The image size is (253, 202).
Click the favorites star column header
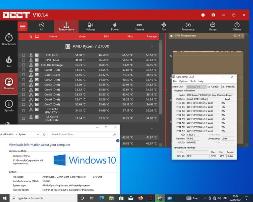tap(31, 37)
